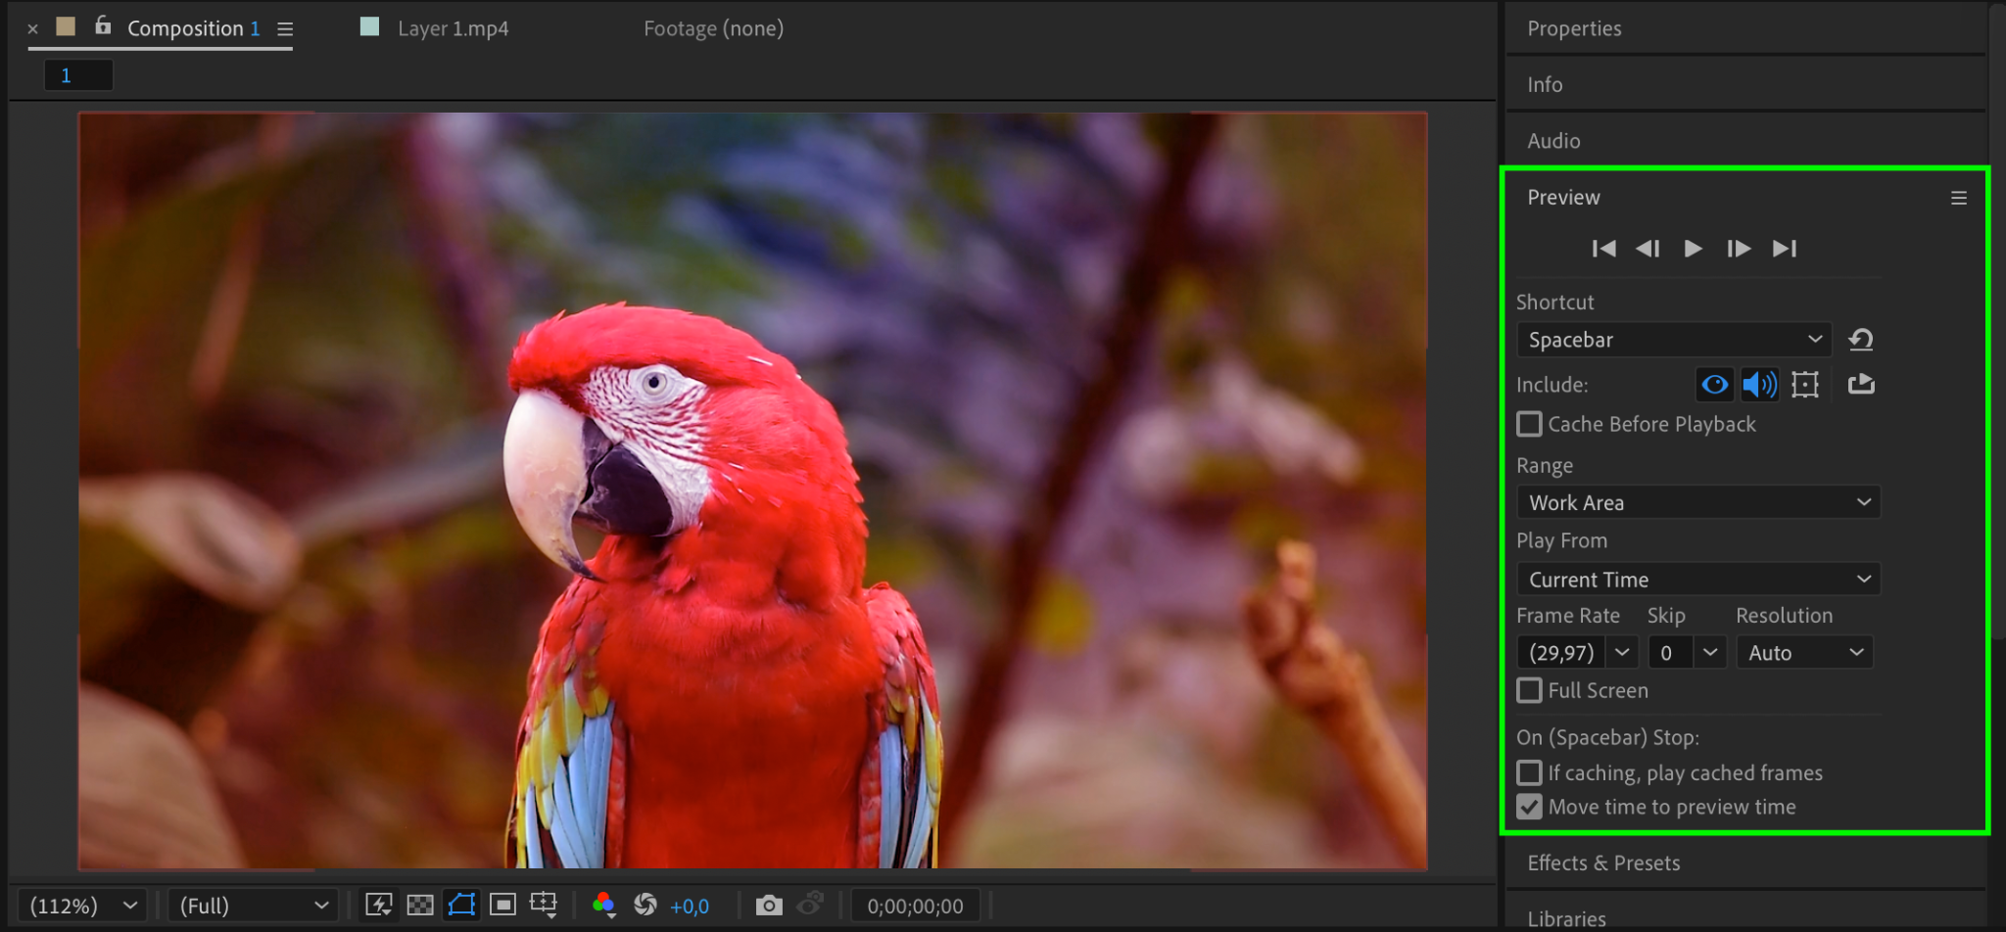Switch to the Layer 1.mp4 tab

[x=453, y=28]
